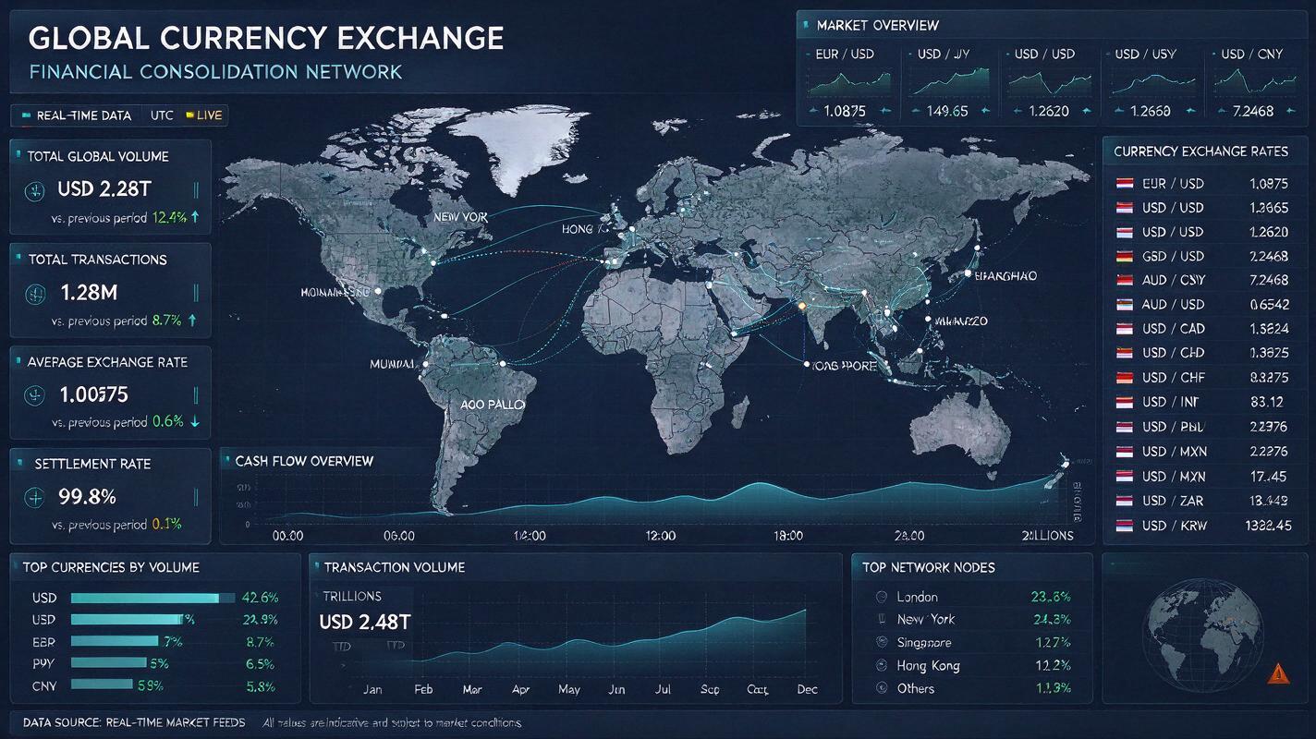The width and height of the screenshot is (1316, 739).
Task: Click the UTC time zone label
Action: point(162,115)
